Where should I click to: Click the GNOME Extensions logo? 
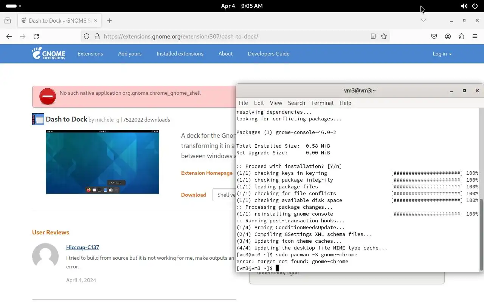point(48,54)
